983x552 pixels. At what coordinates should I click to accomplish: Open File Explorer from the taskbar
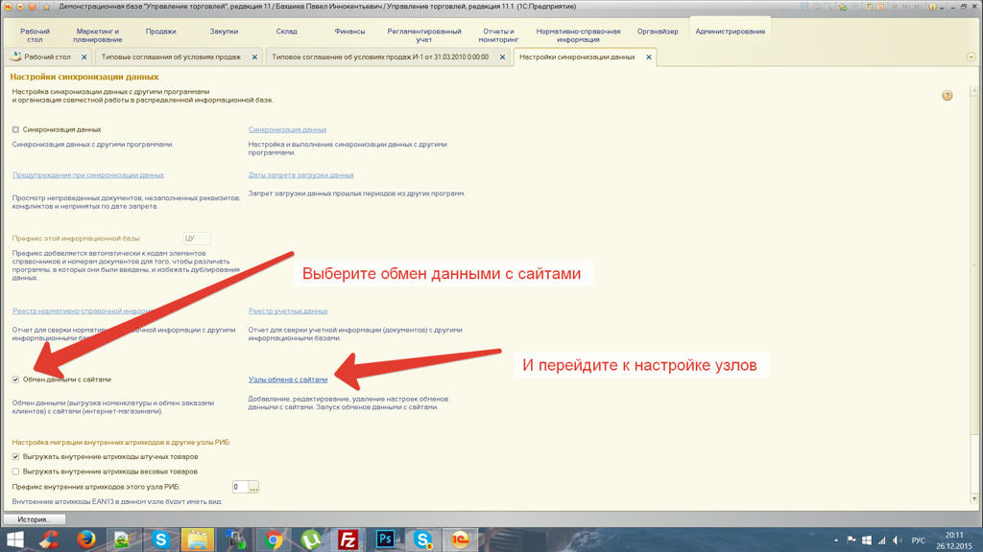click(198, 540)
